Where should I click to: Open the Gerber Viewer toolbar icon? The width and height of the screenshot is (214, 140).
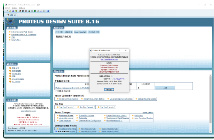32,11
